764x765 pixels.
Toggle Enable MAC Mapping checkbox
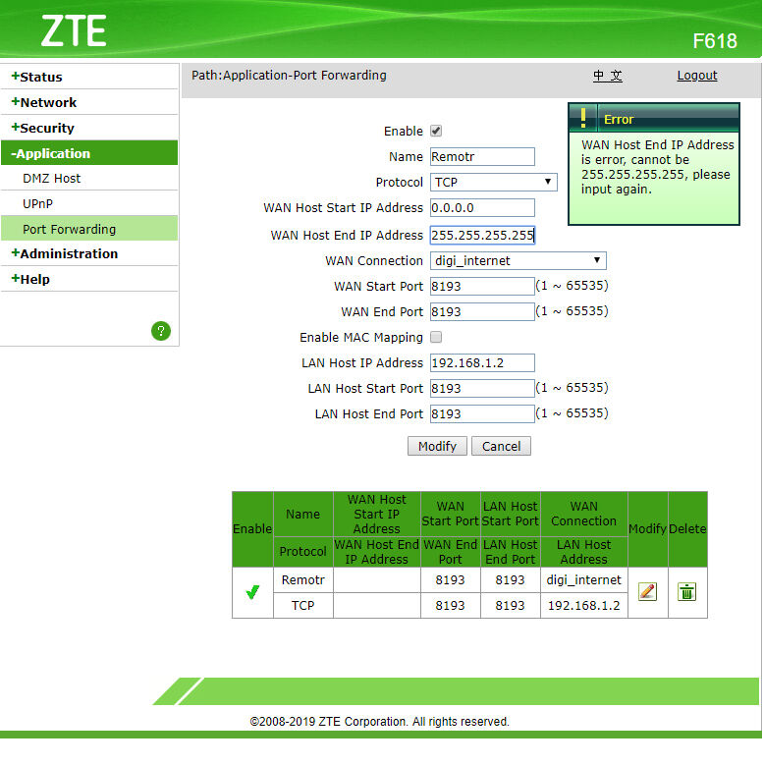tap(436, 337)
